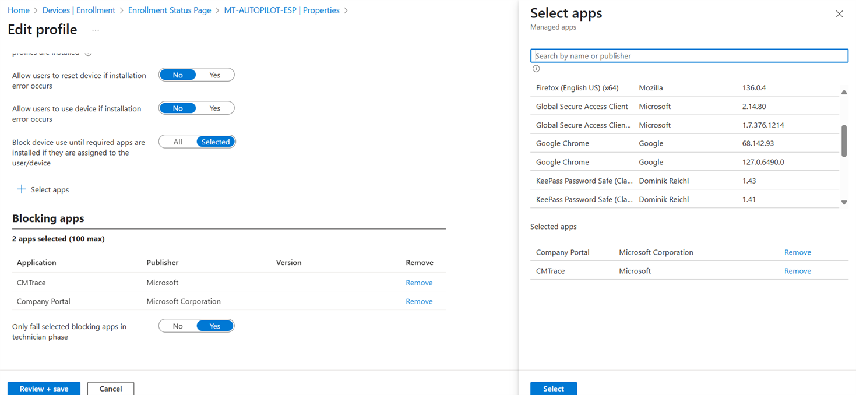Viewport: 856px width, 395px height.
Task: Choose All for blocking required apps
Action: coord(178,142)
